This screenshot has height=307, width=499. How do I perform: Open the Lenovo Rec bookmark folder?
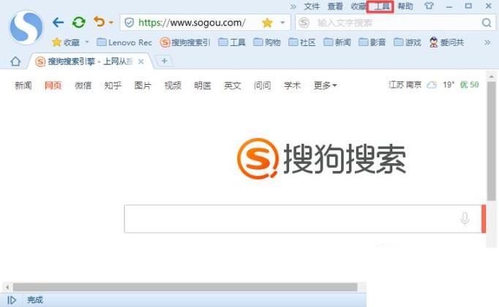click(124, 42)
